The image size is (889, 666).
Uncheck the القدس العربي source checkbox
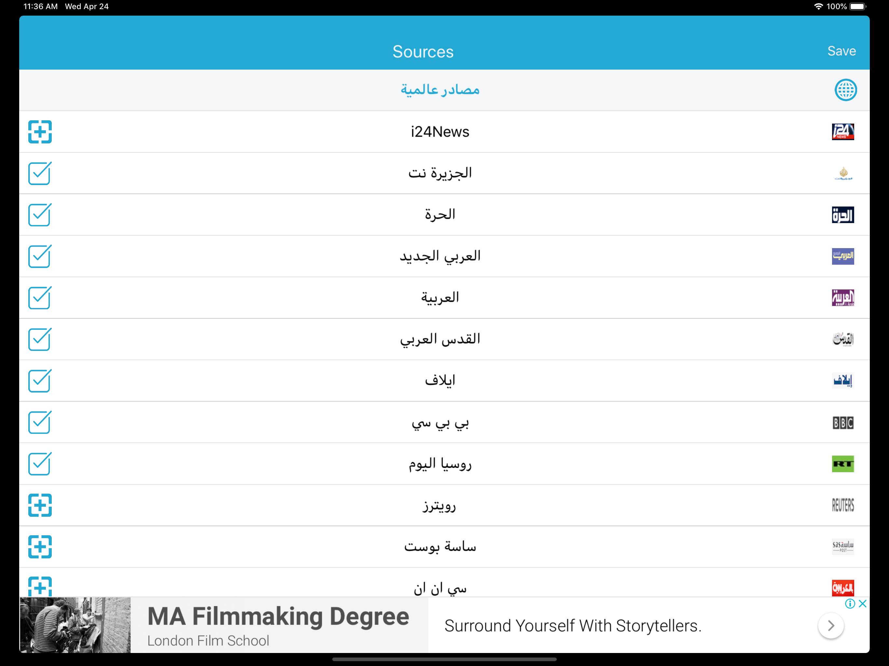click(40, 340)
